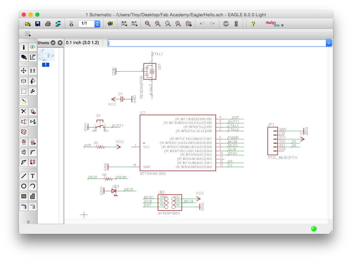Open help with the question mark
The width and height of the screenshot is (352, 261).
pos(253,24)
